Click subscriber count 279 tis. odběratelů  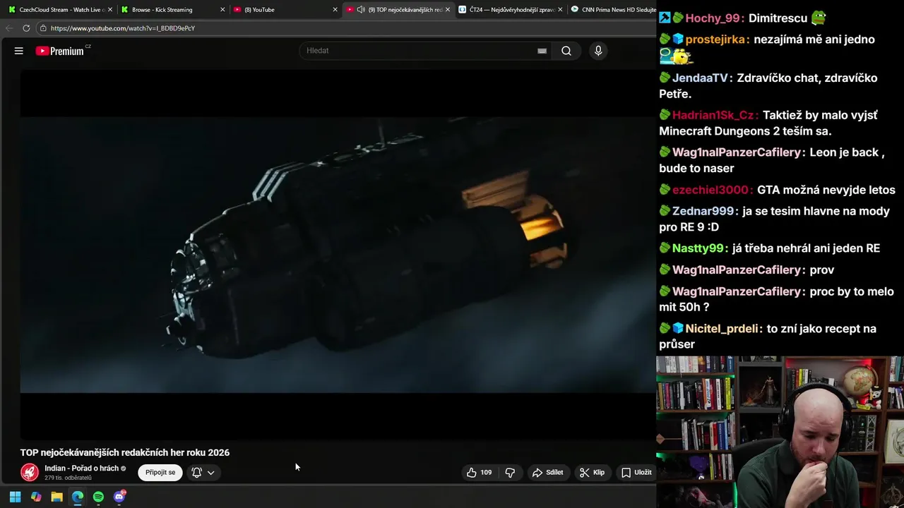coord(68,478)
